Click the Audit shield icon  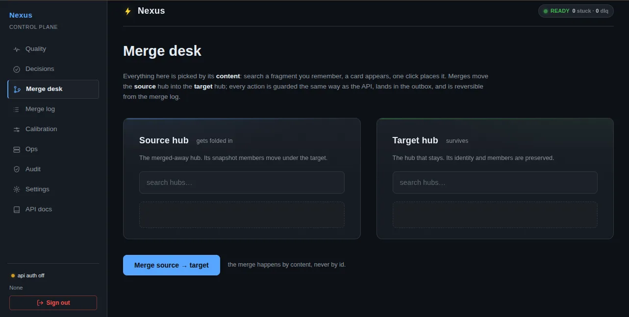coord(17,169)
